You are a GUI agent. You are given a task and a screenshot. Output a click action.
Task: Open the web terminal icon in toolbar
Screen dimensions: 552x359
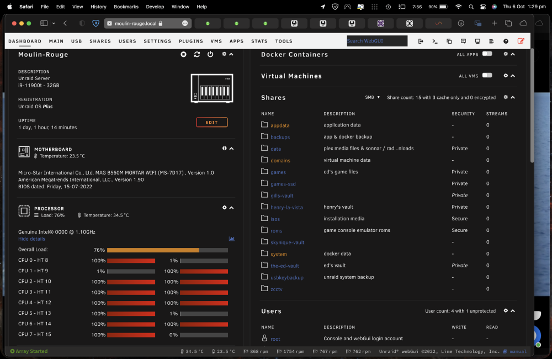(x=435, y=41)
